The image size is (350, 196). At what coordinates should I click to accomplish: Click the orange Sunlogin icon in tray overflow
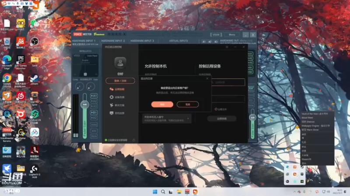pyautogui.click(x=294, y=174)
